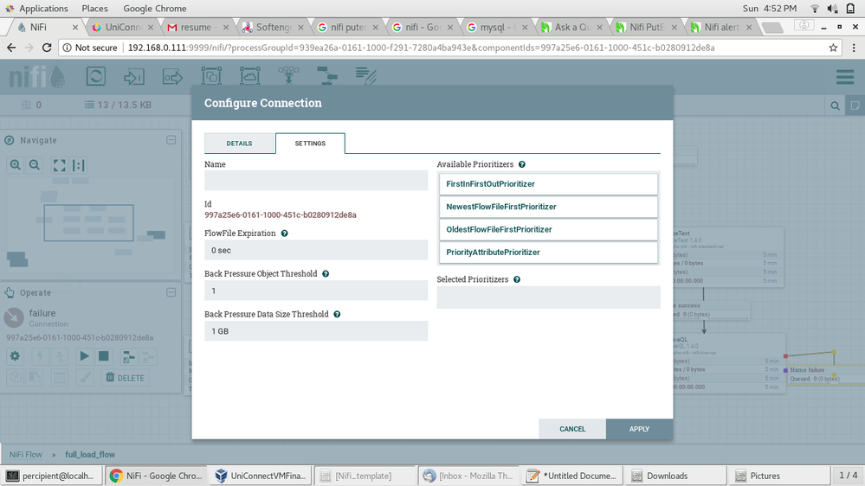Screen dimensions: 865x486
Task: Click the browser address bar URL
Action: [x=421, y=48]
